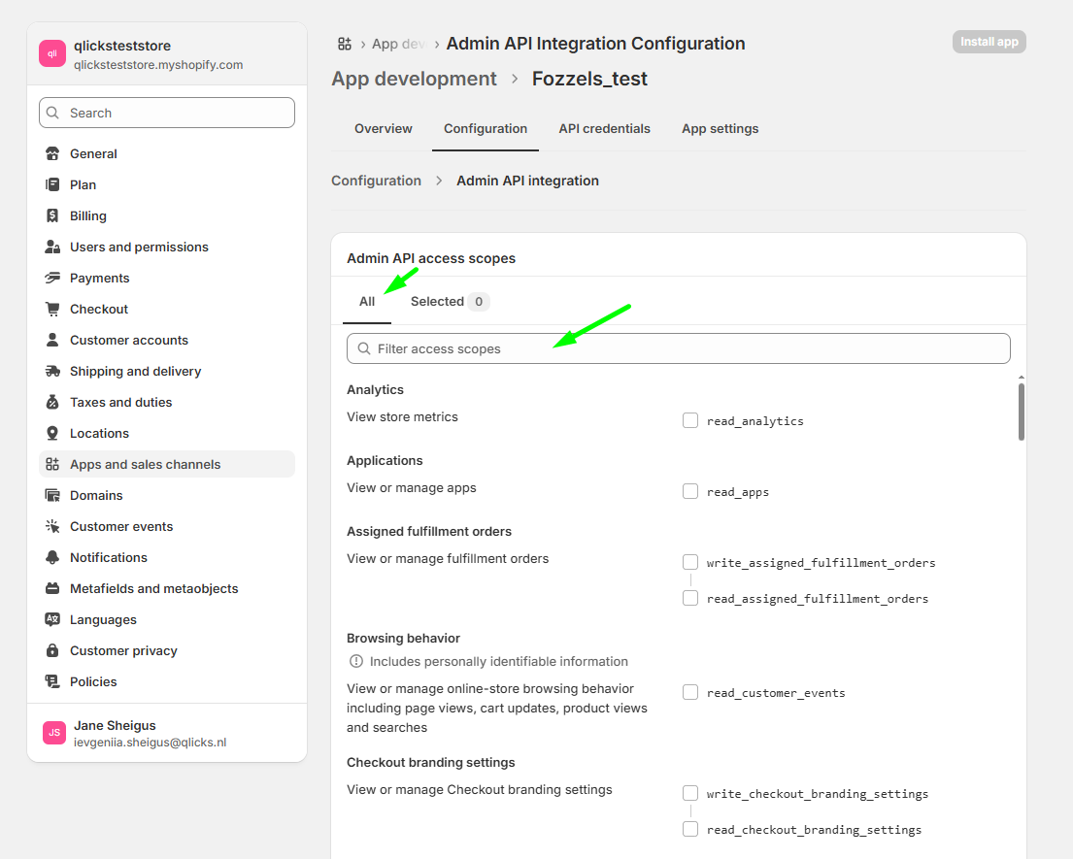Open the App settings tab
1073x859 pixels.
tap(720, 128)
